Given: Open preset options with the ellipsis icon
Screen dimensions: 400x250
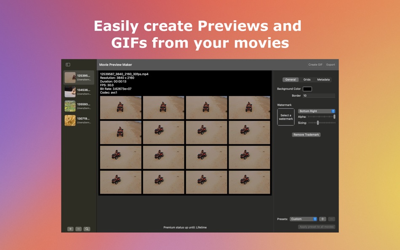Looking at the screenshot, I should click(332, 219).
